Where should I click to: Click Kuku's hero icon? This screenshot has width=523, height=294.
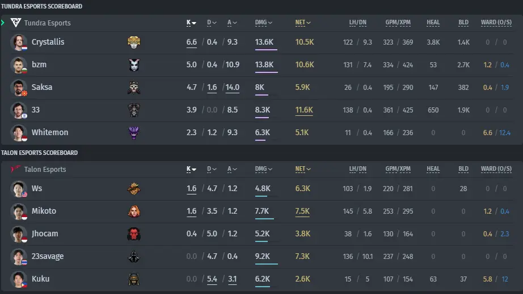[134, 279]
